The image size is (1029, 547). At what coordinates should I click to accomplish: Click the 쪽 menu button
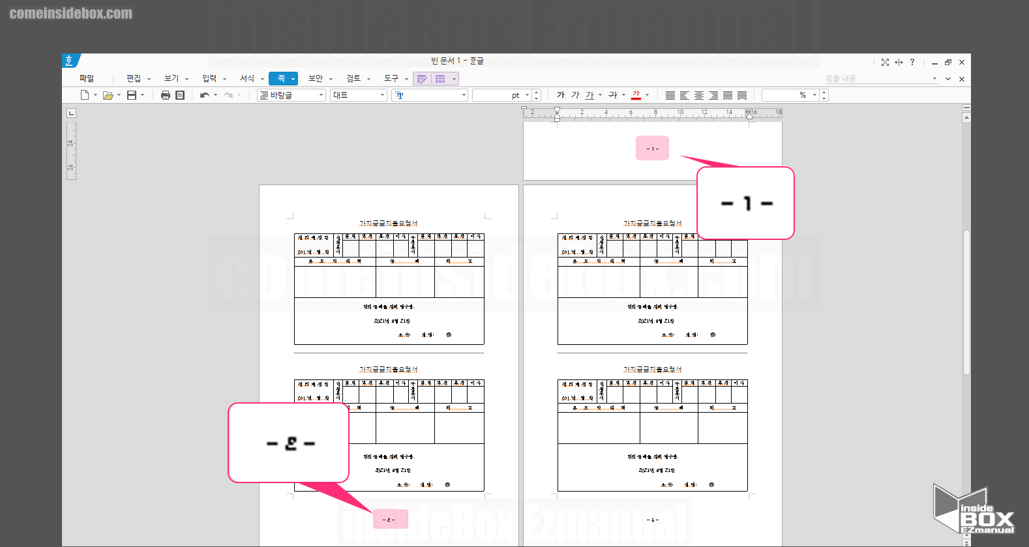[x=282, y=78]
